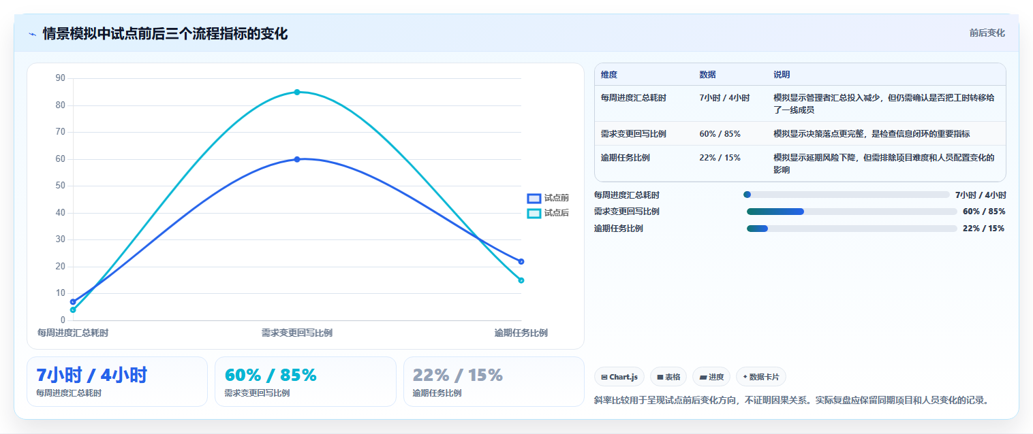Click the 试点前 data point at 60
The width and height of the screenshot is (1033, 434).
point(297,159)
